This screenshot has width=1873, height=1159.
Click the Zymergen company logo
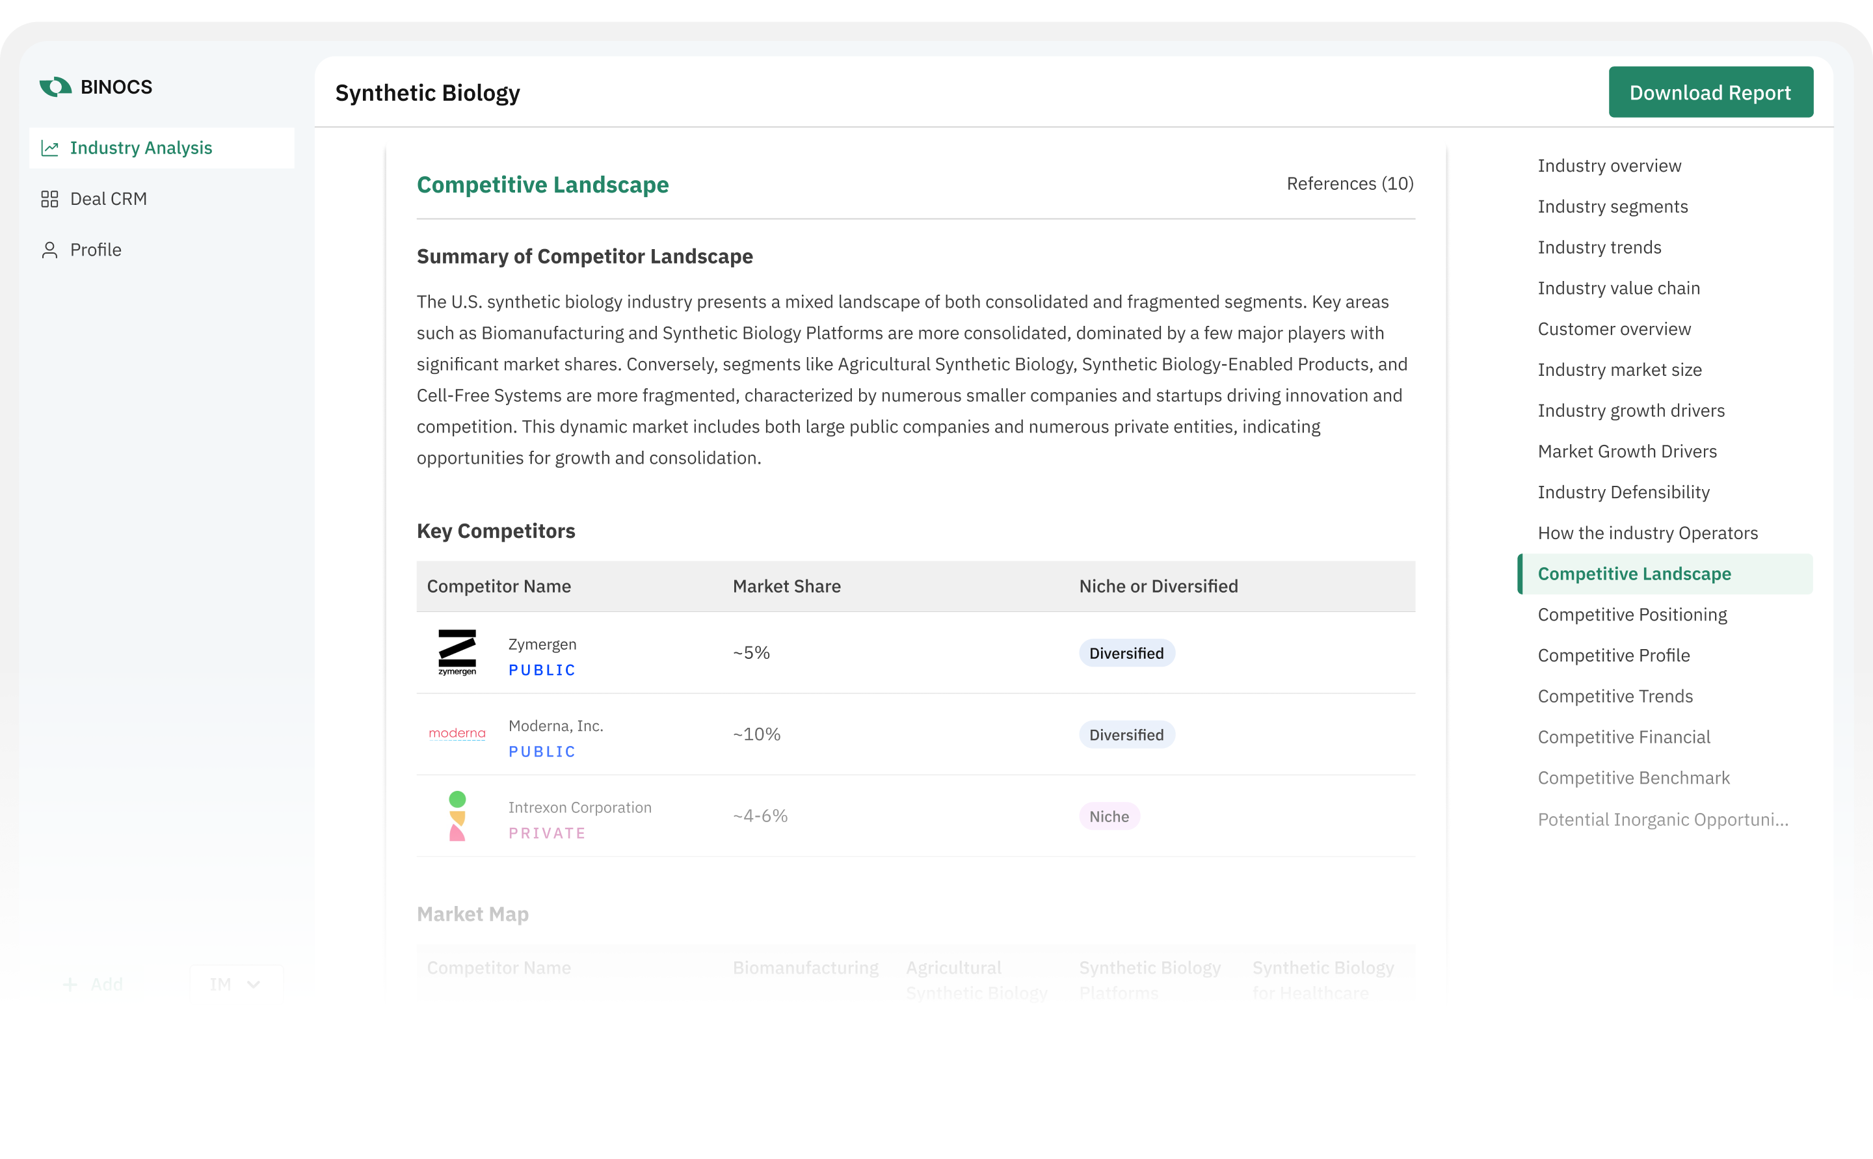[x=458, y=652]
